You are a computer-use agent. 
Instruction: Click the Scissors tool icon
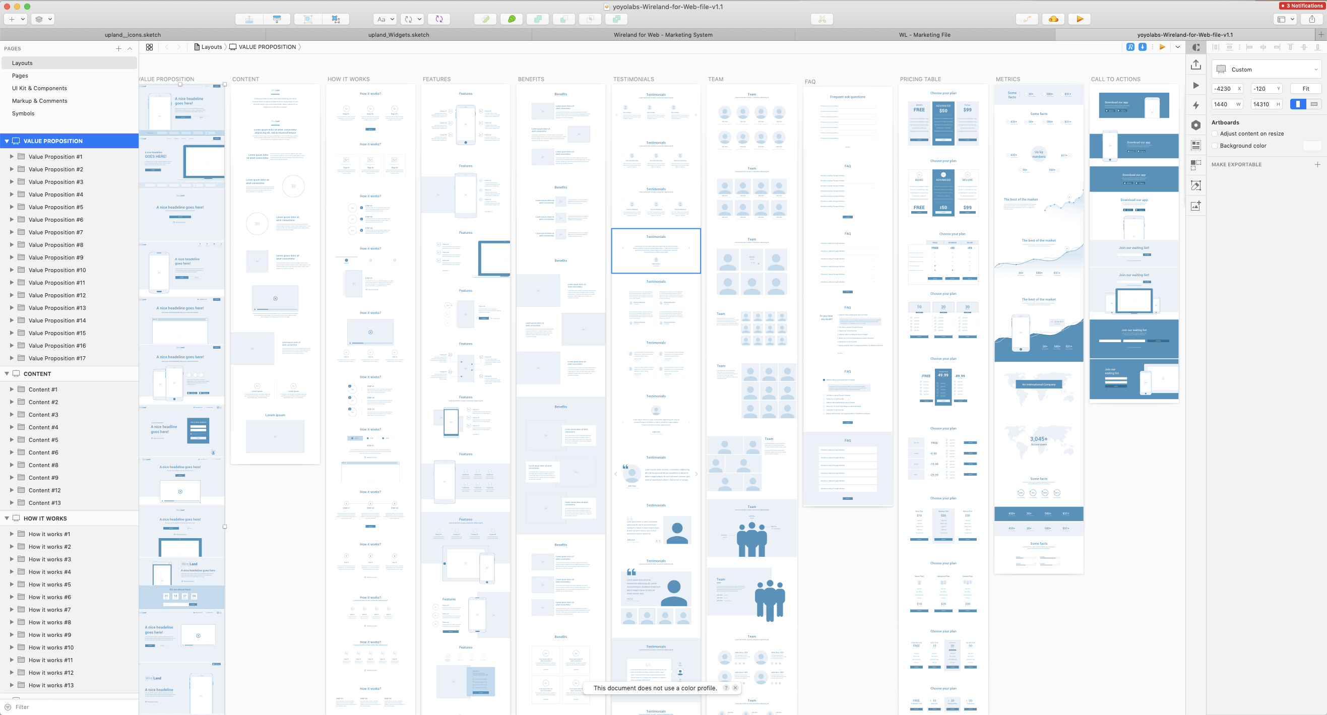pyautogui.click(x=822, y=19)
